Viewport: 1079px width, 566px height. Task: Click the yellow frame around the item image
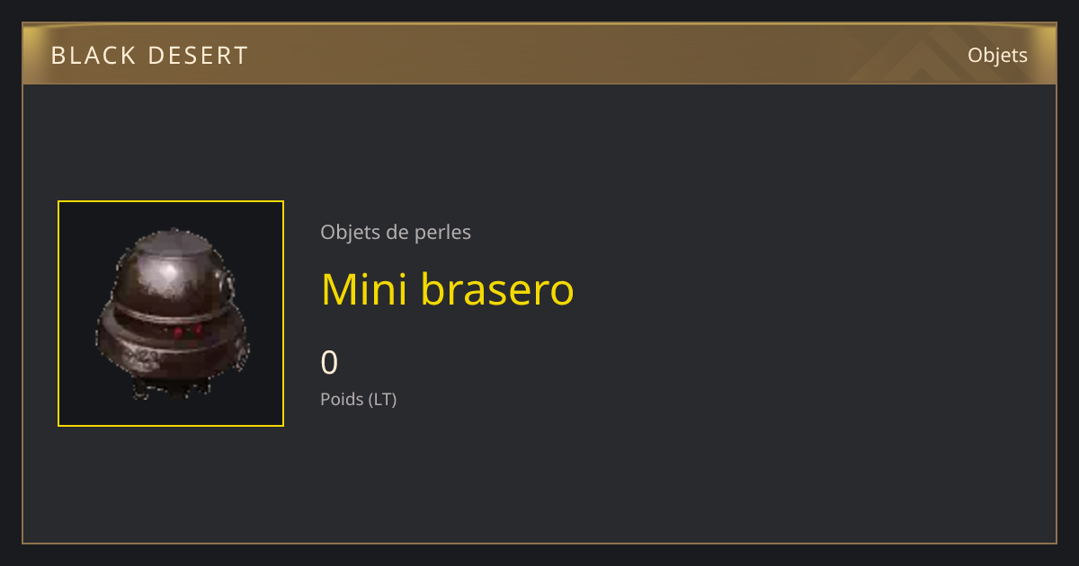pos(171,314)
